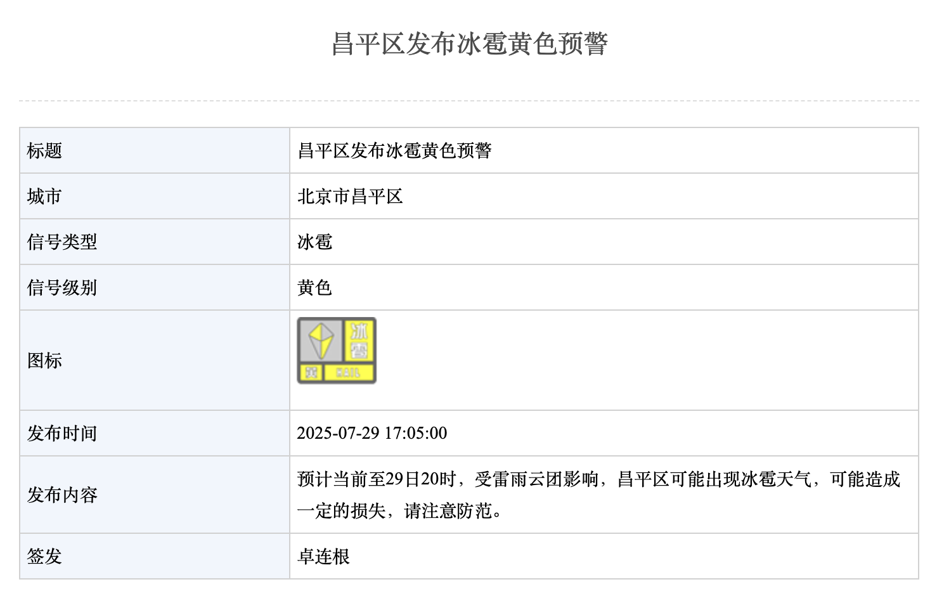Select the 信号级别 label cell
937x596 pixels.
pos(155,287)
